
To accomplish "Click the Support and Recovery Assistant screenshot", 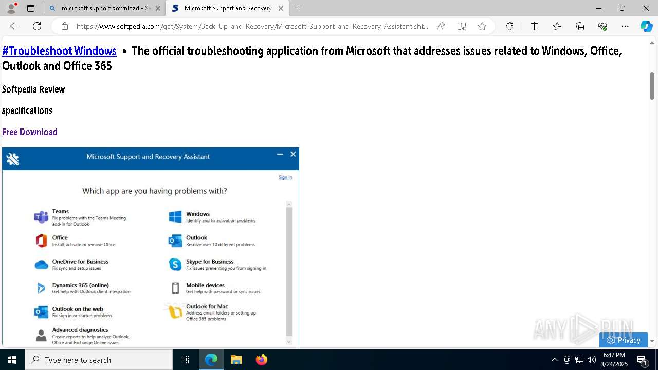I will 151,247.
